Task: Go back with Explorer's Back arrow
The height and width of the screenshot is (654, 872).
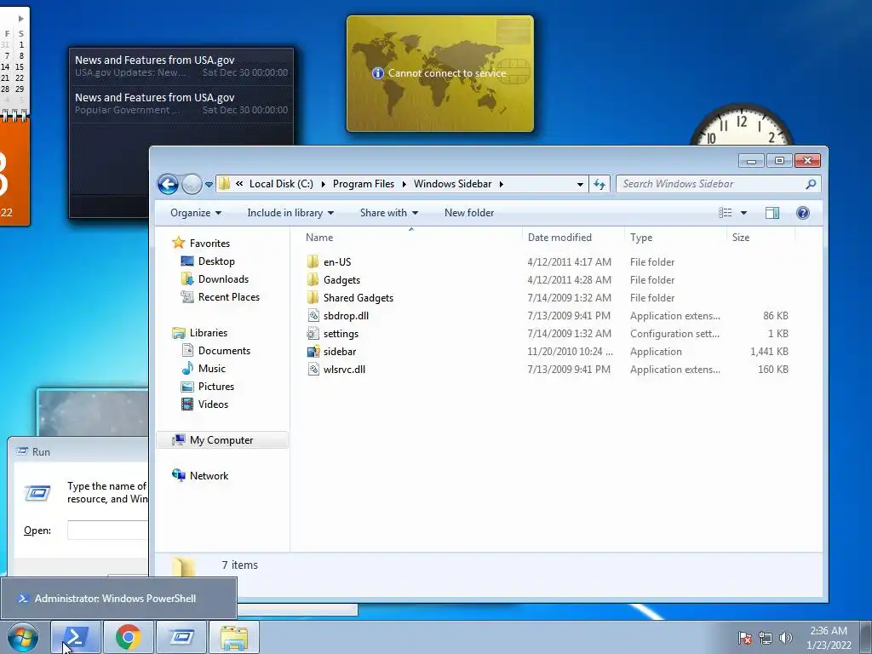Action: click(168, 184)
